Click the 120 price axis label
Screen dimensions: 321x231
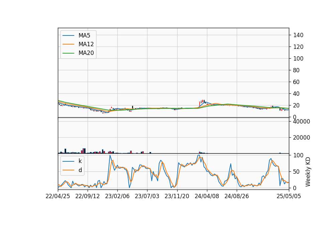298,47
